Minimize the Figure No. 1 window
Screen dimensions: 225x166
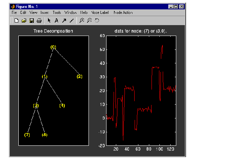[x=171, y=7]
